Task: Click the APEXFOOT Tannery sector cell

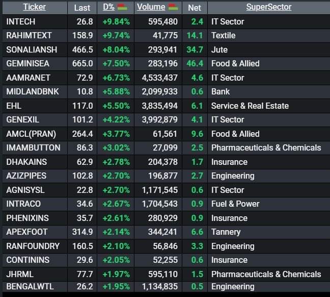Action: 226,232
